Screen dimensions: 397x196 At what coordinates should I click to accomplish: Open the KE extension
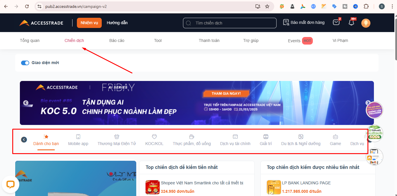[313, 6]
